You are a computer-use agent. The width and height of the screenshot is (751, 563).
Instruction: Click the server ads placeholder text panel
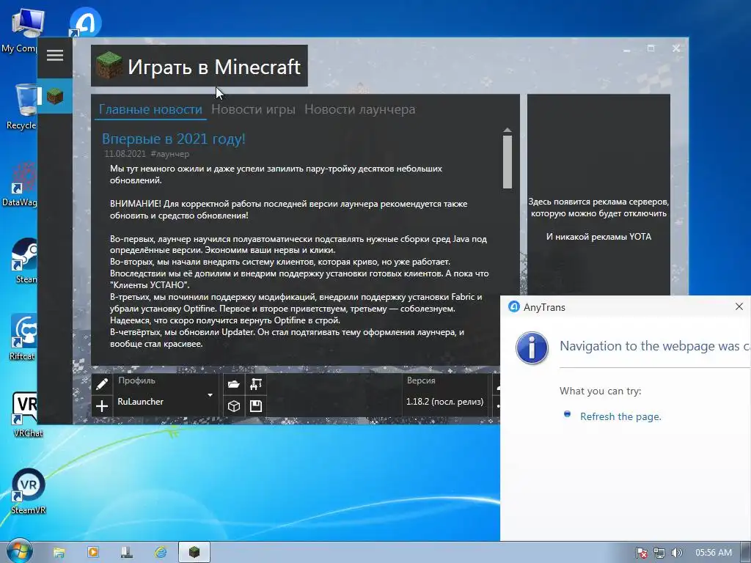[598, 219]
